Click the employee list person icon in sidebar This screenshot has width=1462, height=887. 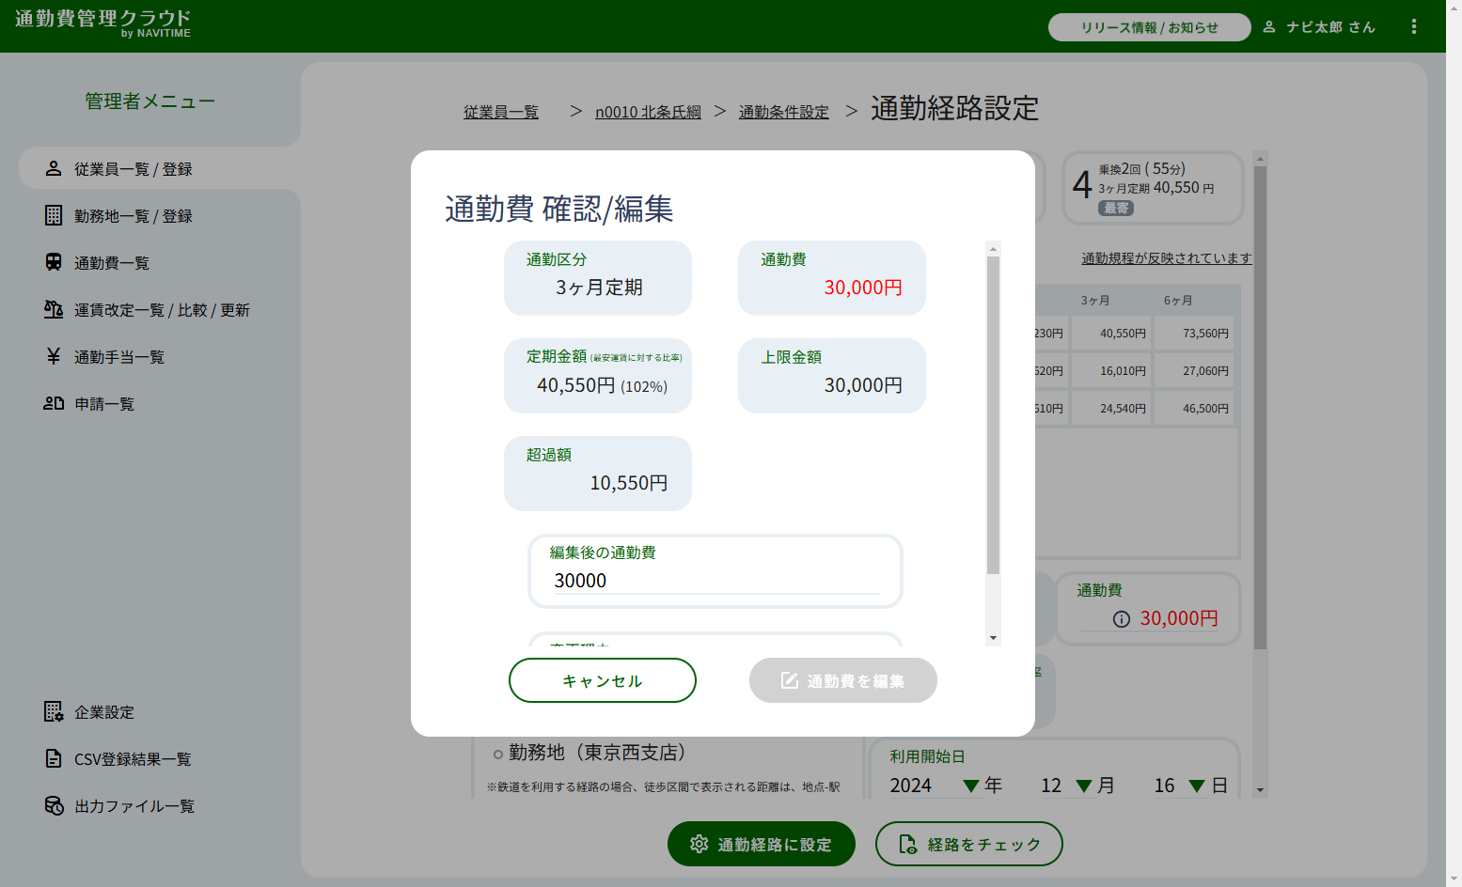pos(54,168)
